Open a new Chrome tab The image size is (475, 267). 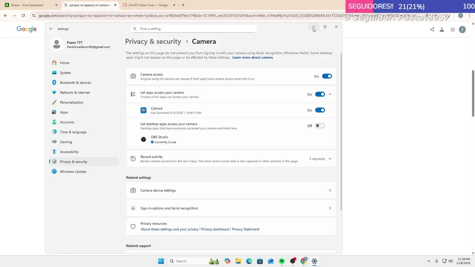(183, 5)
